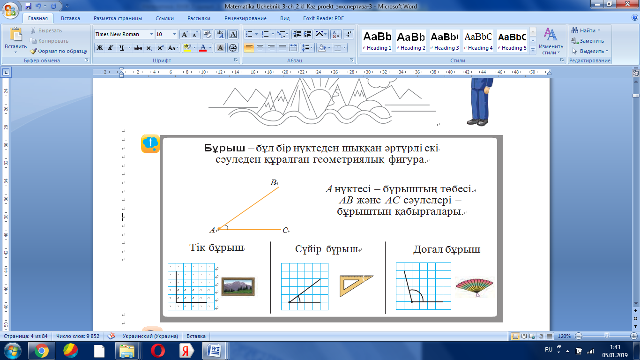This screenshot has width=640, height=360.
Task: Apply superscript formatting
Action: (160, 48)
